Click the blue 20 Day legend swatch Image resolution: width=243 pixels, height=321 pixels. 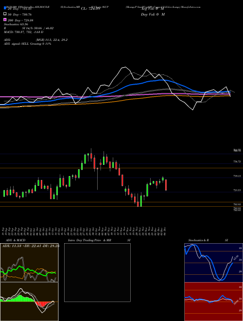pyautogui.click(x=5, y=8)
